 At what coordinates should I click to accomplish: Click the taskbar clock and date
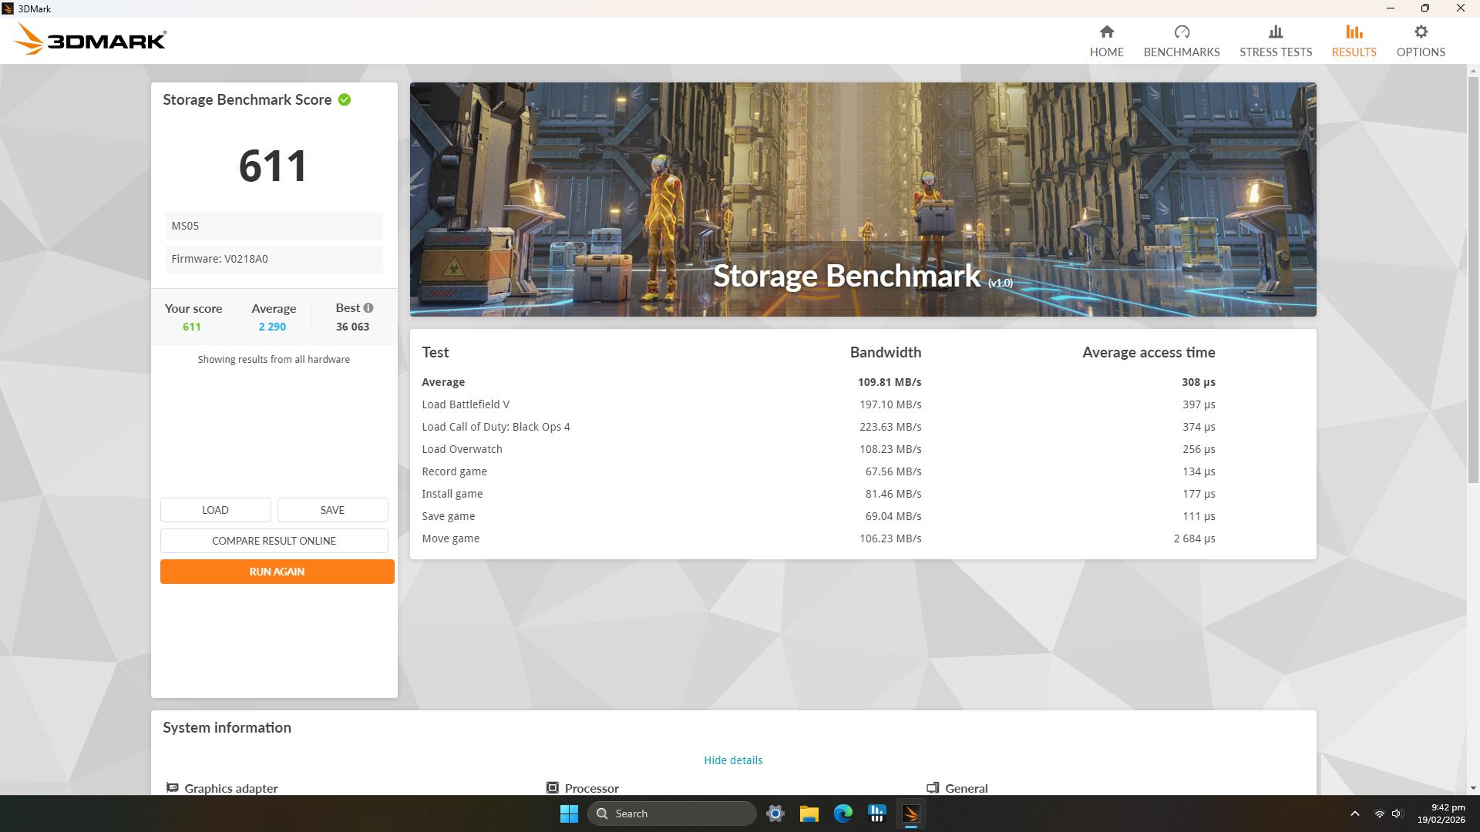1441,814
